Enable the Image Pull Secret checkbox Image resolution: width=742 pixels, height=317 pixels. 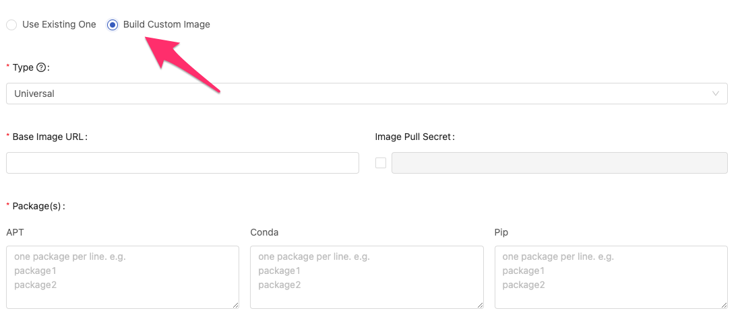click(x=381, y=163)
